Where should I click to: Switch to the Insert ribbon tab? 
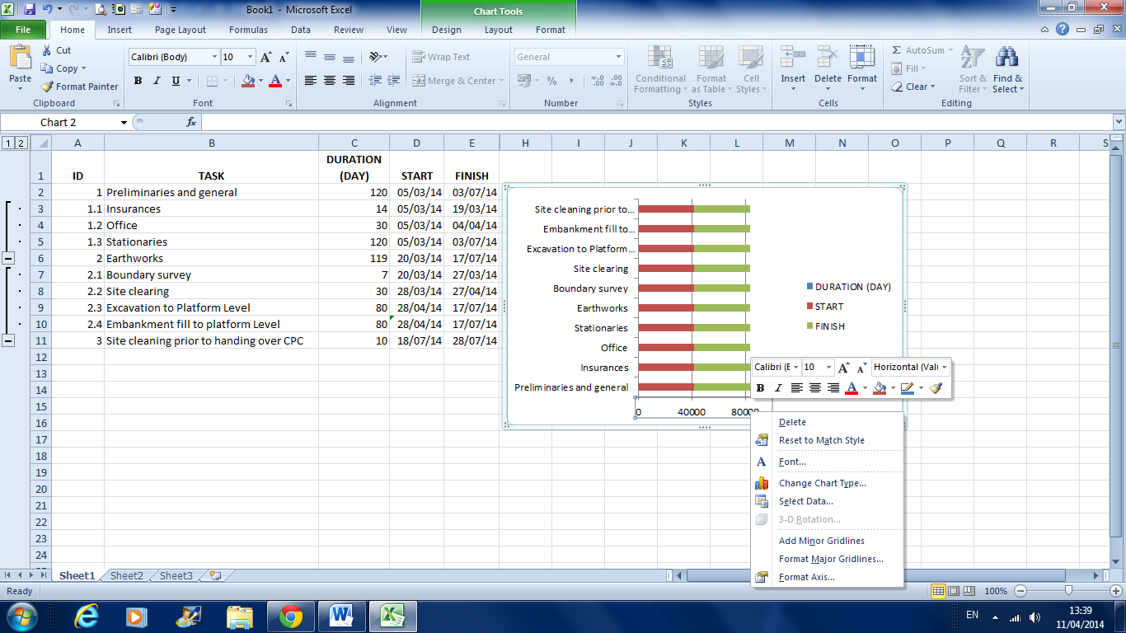(x=120, y=30)
